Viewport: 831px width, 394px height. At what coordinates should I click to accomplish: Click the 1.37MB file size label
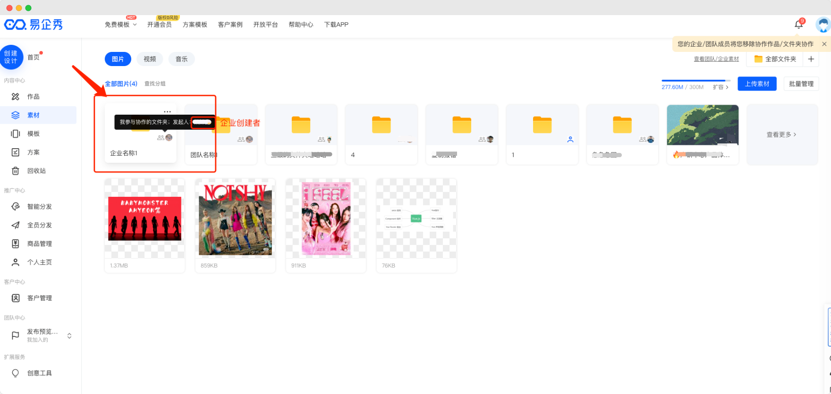[119, 266]
